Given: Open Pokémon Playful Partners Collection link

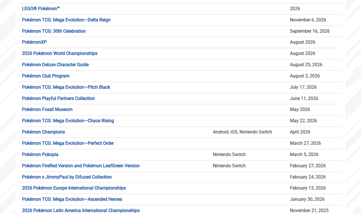Looking at the screenshot, I should (x=58, y=98).
